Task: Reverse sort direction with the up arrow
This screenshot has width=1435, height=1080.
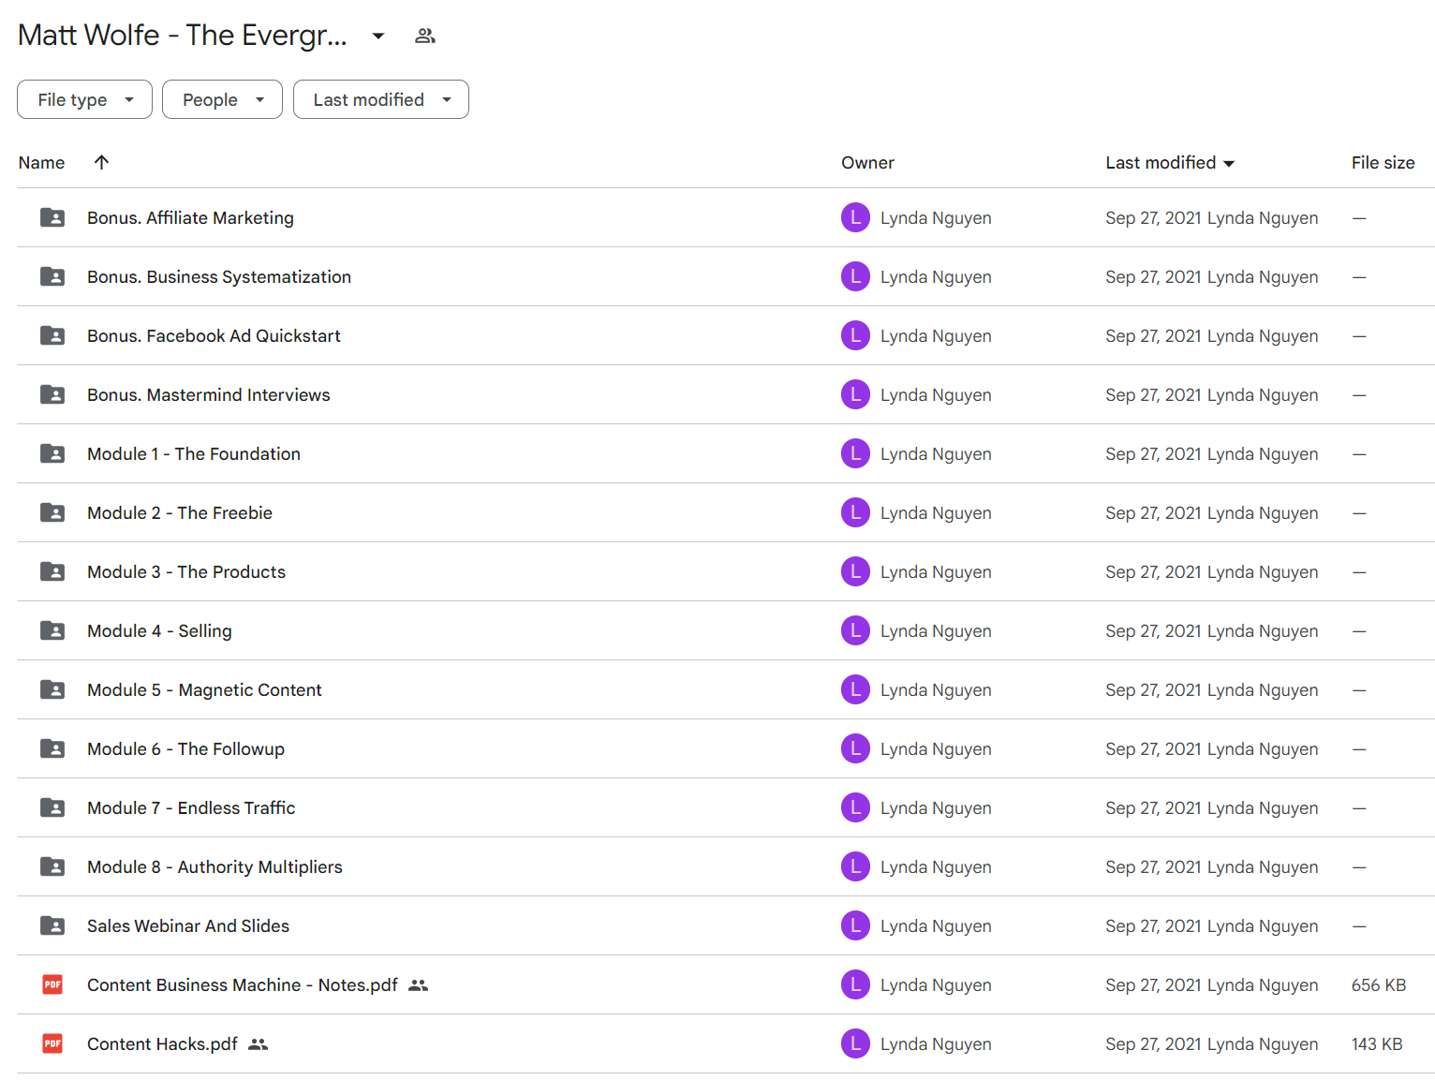Action: click(101, 162)
